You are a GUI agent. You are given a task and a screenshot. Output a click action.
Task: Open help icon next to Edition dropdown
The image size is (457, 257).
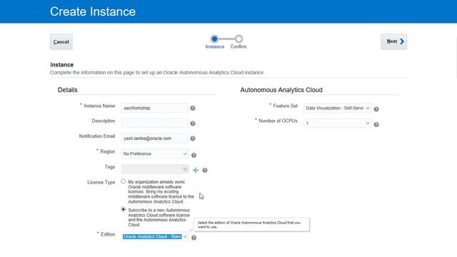click(194, 238)
